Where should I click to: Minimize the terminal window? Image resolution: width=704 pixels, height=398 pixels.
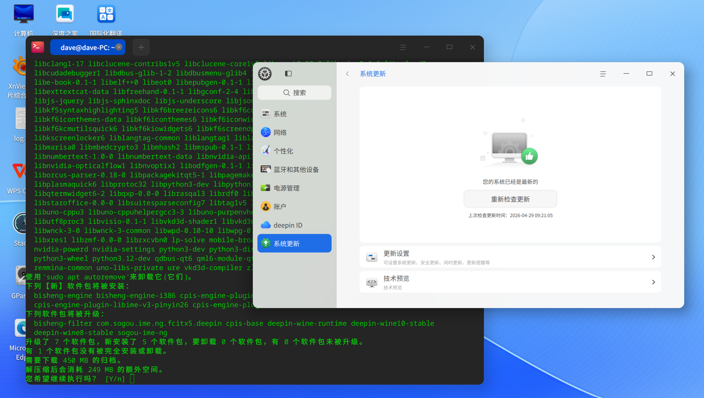coord(426,47)
